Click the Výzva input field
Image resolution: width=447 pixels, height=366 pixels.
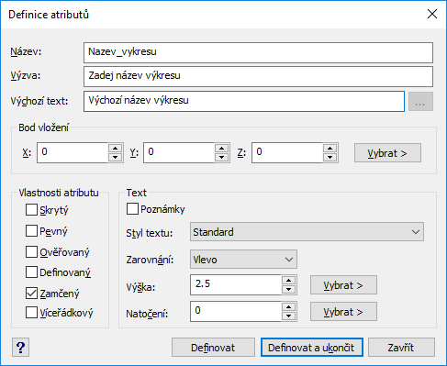click(x=258, y=76)
